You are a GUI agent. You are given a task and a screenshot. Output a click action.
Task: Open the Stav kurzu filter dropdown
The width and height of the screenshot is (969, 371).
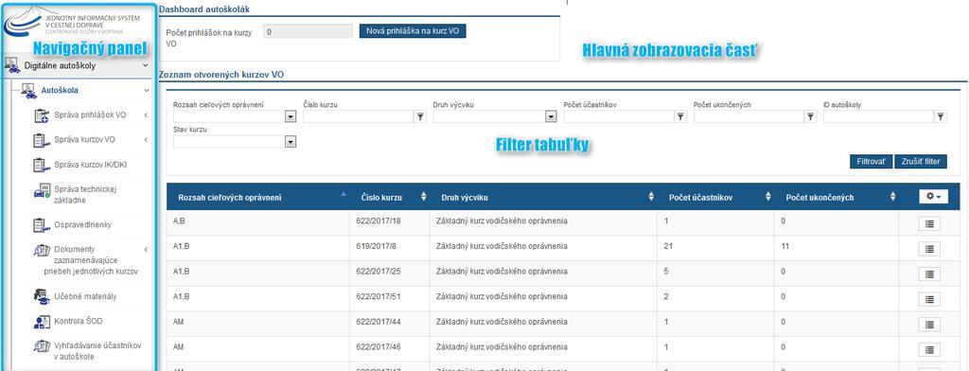coord(290,142)
